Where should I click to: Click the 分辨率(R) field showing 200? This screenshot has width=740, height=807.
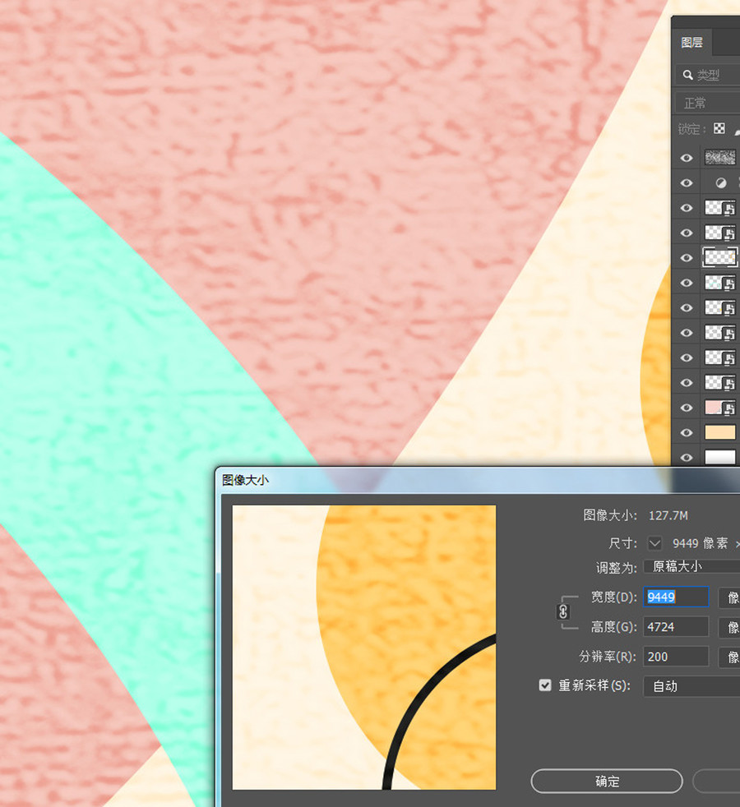pos(676,657)
